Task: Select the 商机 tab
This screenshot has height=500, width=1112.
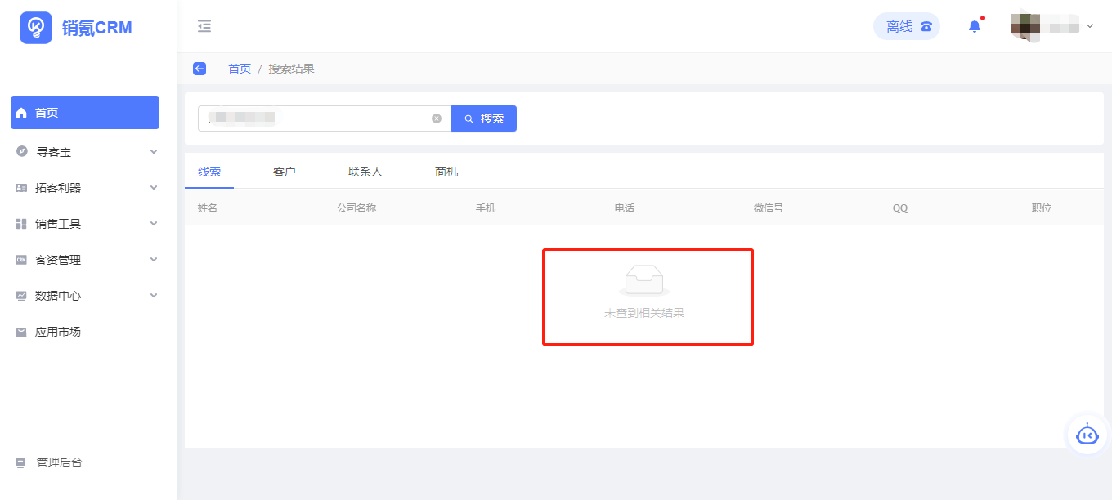Action: pos(446,172)
